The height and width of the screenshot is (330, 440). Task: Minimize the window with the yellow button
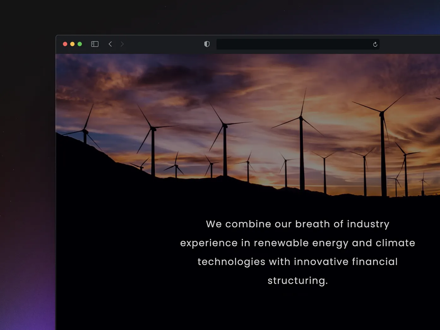point(72,44)
